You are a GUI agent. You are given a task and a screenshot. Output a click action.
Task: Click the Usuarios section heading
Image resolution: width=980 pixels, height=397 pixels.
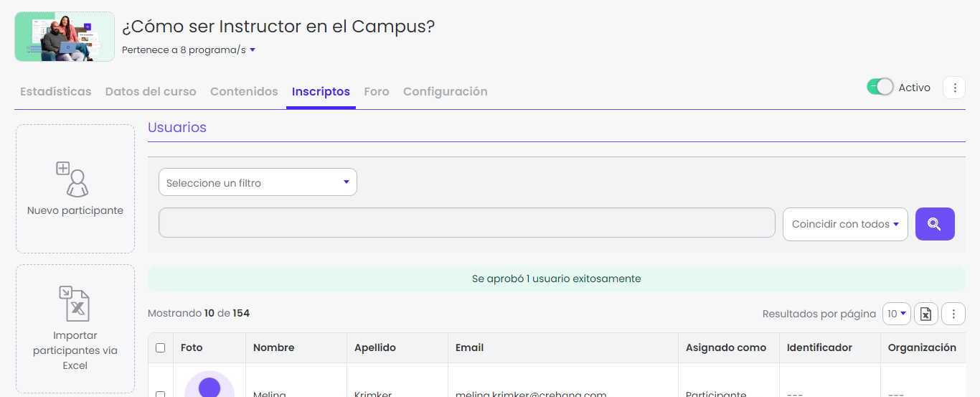point(177,127)
